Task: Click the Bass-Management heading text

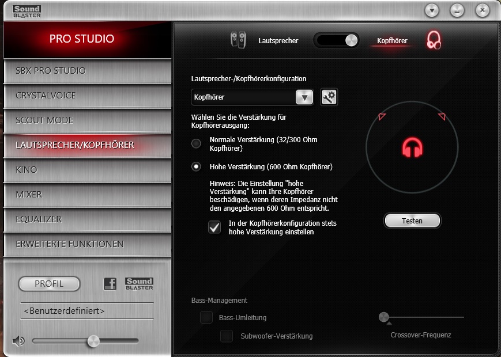Action: (219, 300)
